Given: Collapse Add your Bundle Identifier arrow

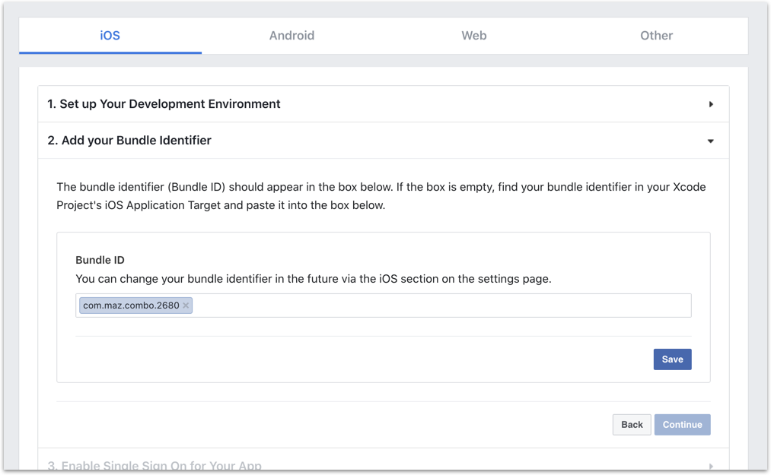Looking at the screenshot, I should [x=711, y=141].
